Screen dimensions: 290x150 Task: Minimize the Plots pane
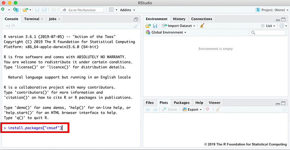point(278,104)
